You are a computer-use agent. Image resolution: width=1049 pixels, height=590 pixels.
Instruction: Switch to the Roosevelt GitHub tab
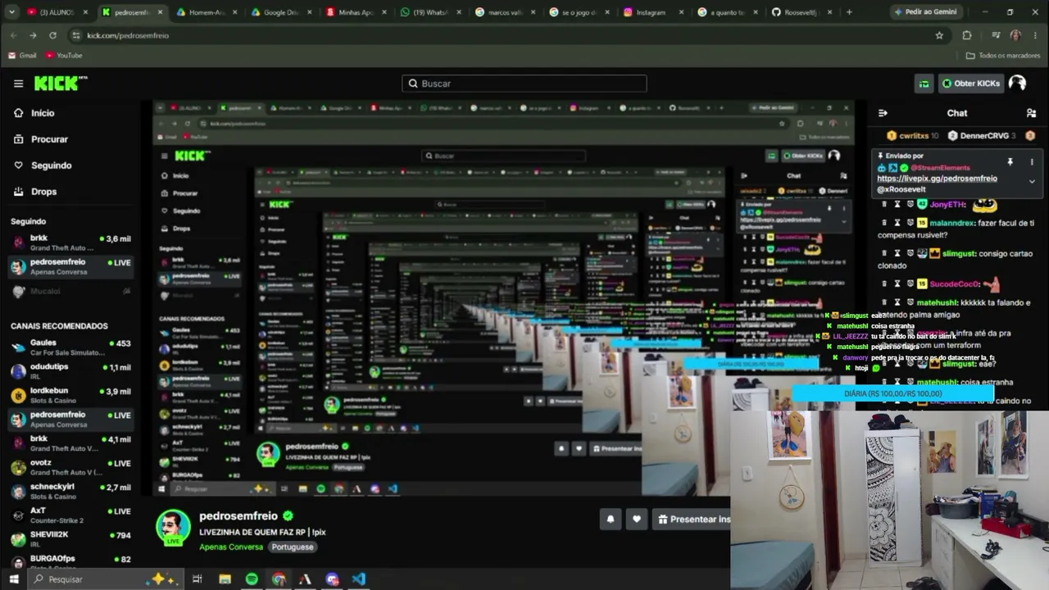tap(802, 12)
